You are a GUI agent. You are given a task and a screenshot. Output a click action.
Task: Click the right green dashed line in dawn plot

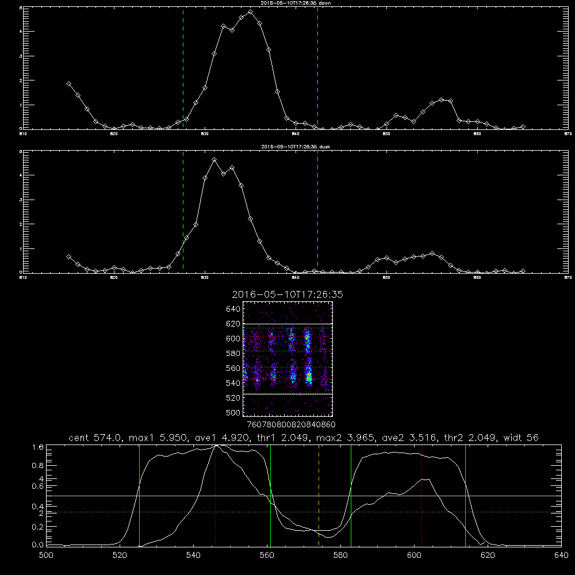(317, 68)
